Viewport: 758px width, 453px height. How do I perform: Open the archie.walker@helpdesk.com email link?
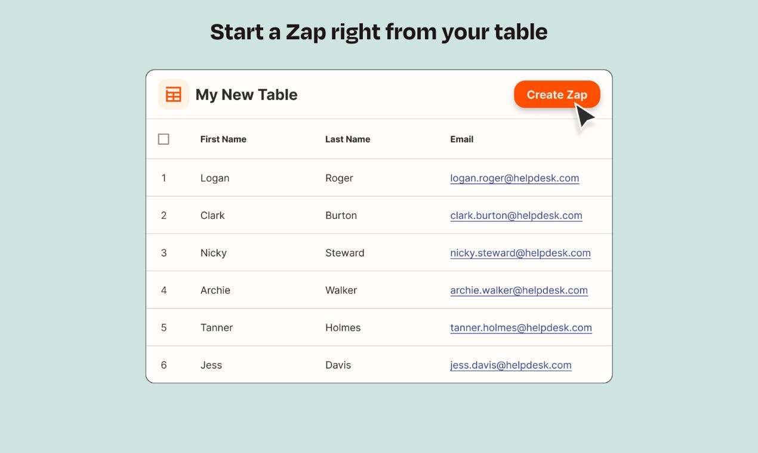(x=519, y=290)
